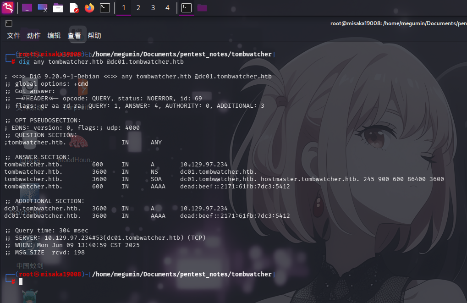Click the purple show-desktop panel icon

click(x=27, y=8)
